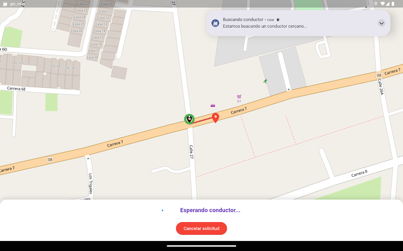403x251 pixels.
Task: Click the Cancelar solicitud button
Action: [201, 228]
